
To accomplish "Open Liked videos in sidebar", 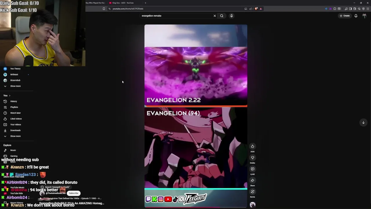I will 17,119.
